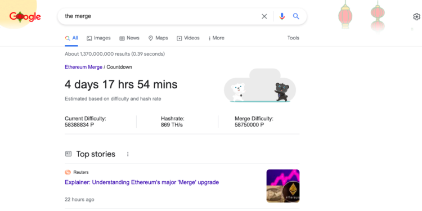Open settings via the gear icon
The width and height of the screenshot is (422, 211).
click(x=416, y=17)
